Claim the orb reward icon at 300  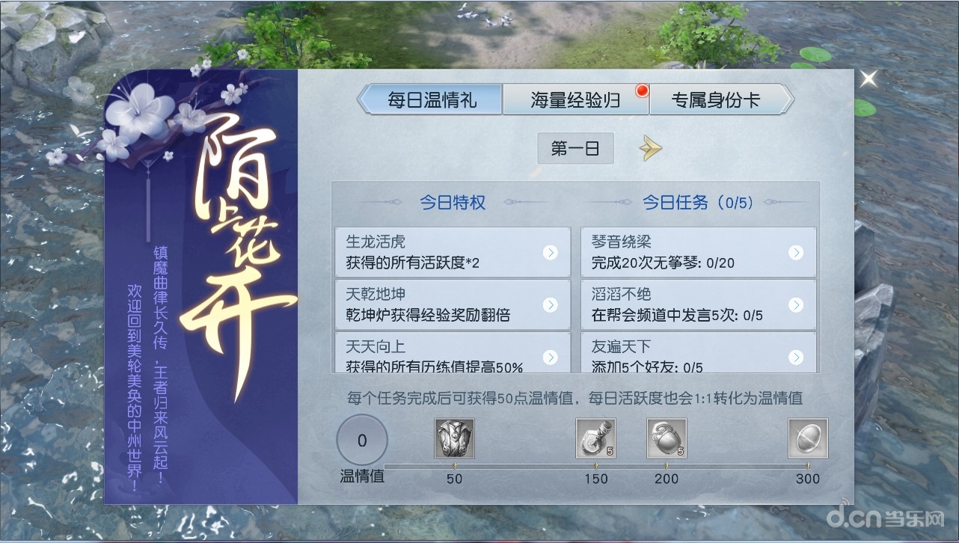[808, 438]
